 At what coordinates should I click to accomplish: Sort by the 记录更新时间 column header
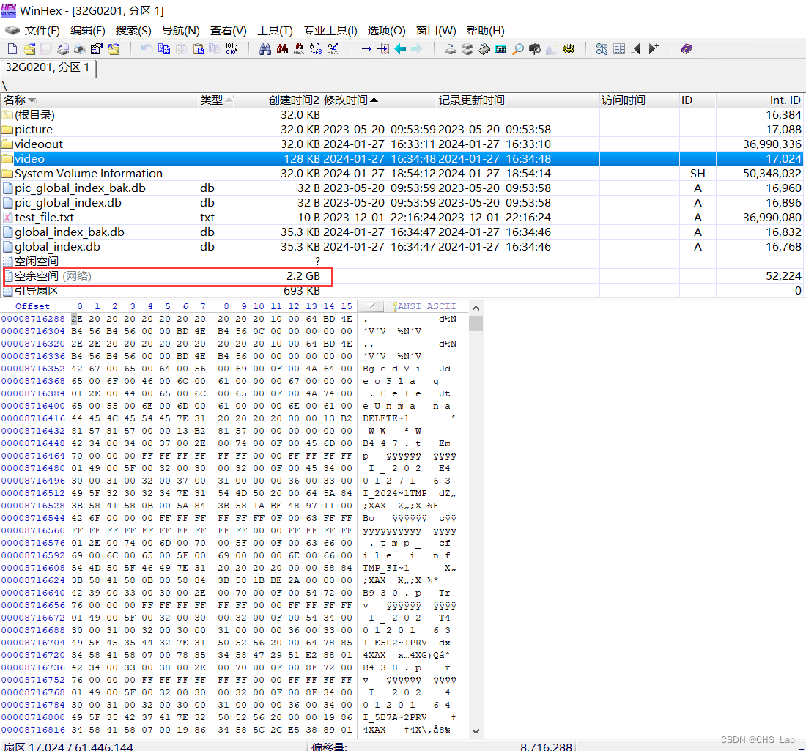pyautogui.click(x=518, y=100)
